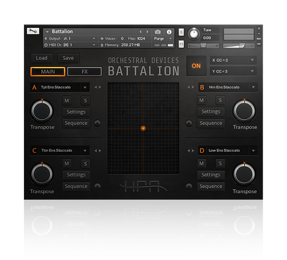287x260 pixels.
Task: Select next patch arrow for slot C
Action: (100, 151)
